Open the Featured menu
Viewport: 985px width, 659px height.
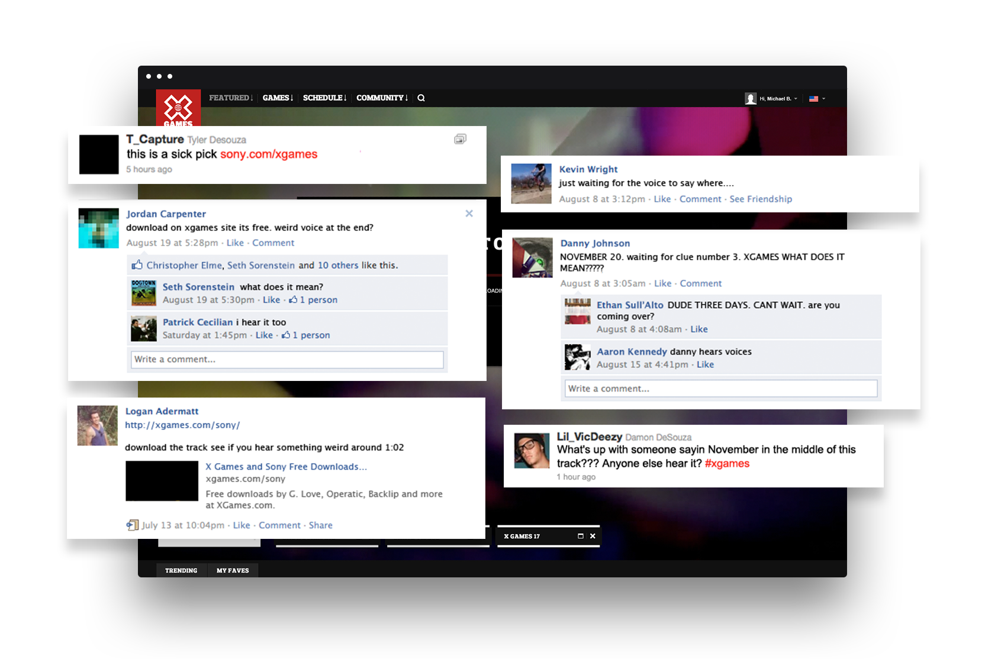click(231, 98)
